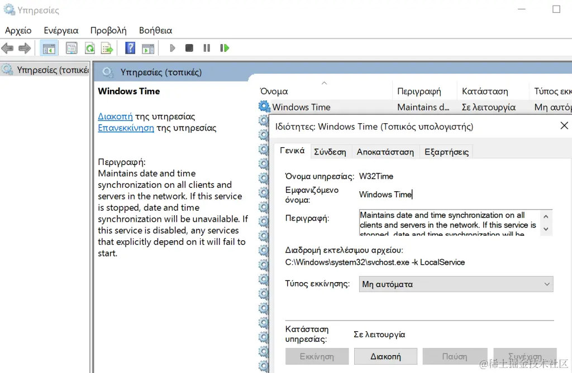Image resolution: width=572 pixels, height=373 pixels.
Task: Export the list using the toolbar icon
Action: tap(107, 48)
